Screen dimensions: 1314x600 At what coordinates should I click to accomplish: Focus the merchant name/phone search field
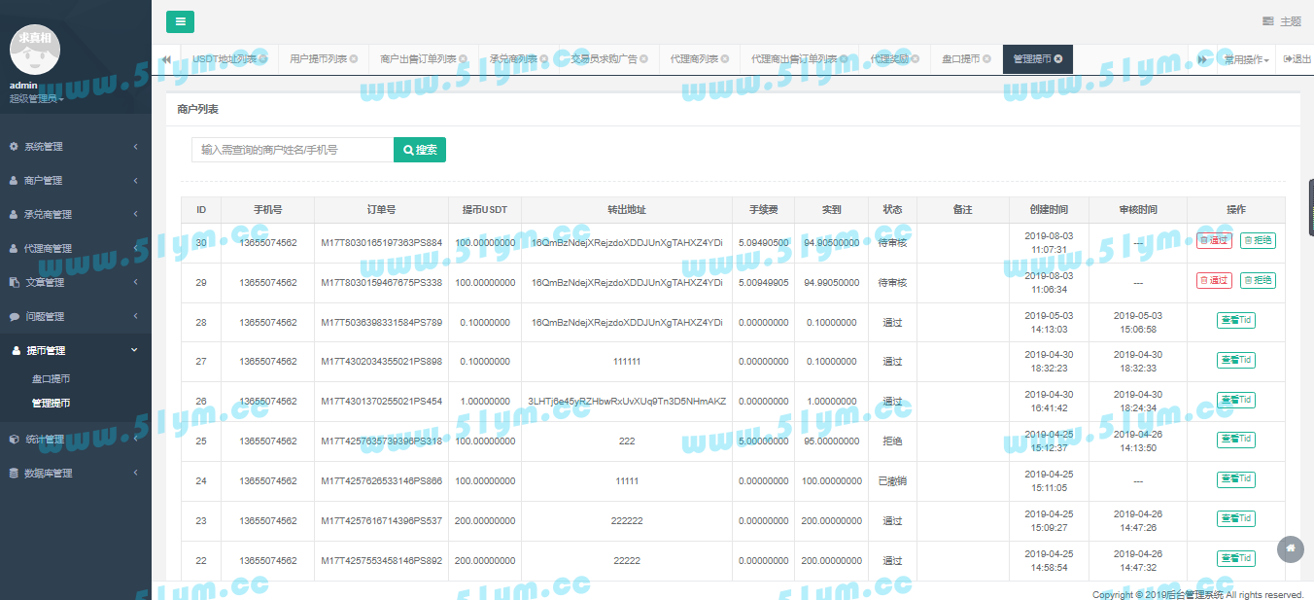(x=293, y=150)
